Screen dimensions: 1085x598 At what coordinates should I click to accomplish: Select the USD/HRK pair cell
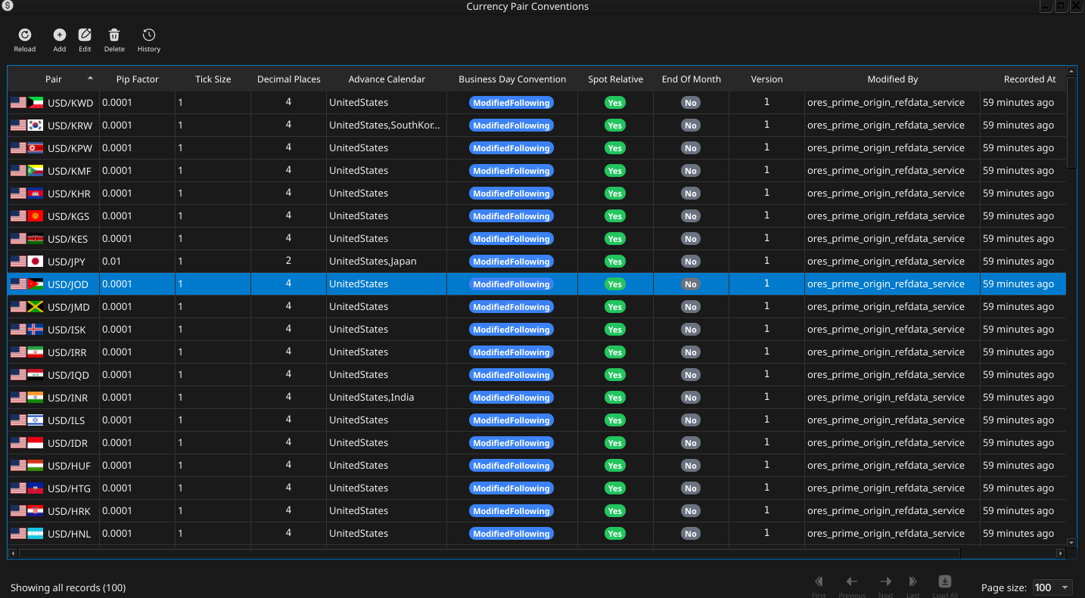coord(54,511)
